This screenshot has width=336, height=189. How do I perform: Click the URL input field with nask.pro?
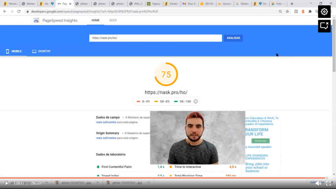pos(155,38)
